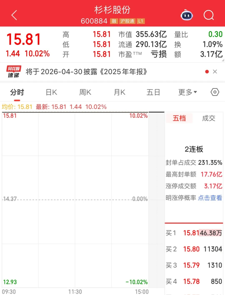Switch to 周K tab

85,92
